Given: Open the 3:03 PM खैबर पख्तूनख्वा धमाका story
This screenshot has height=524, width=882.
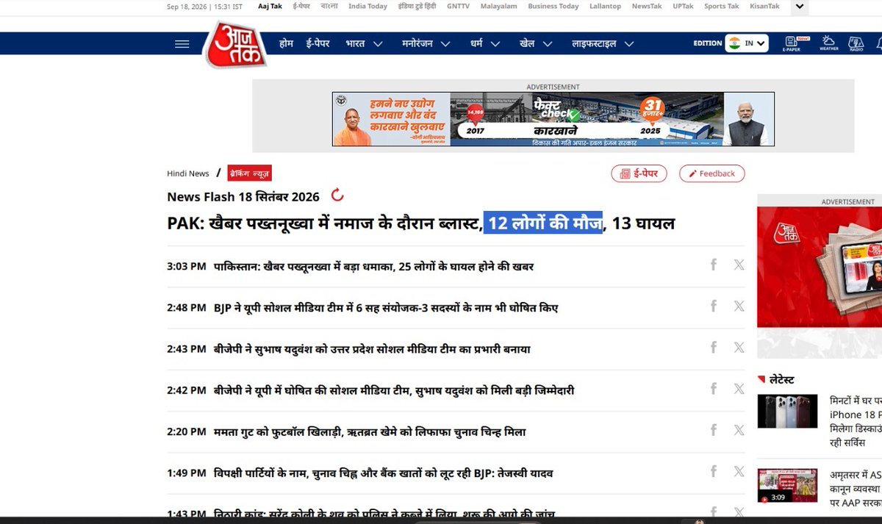Looking at the screenshot, I should click(373, 266).
